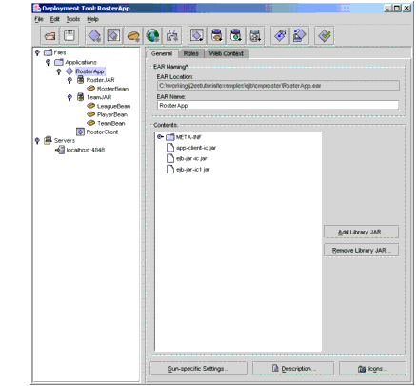Click the Deploy toolbar icon
Screen dimensions: 416x386
(x=280, y=35)
